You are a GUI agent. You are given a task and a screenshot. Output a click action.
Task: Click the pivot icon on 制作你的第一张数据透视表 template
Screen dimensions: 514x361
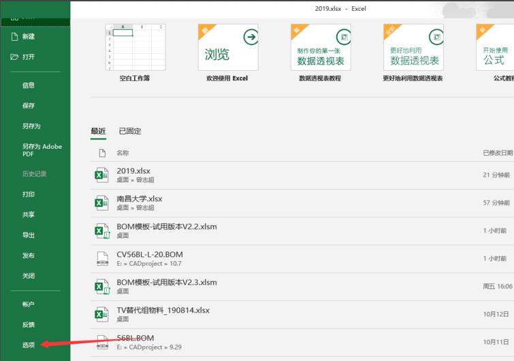(x=344, y=37)
